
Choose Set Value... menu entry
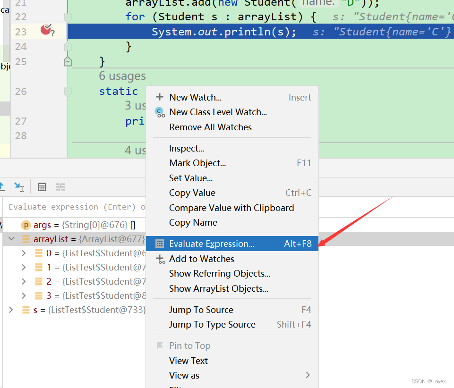point(232,178)
